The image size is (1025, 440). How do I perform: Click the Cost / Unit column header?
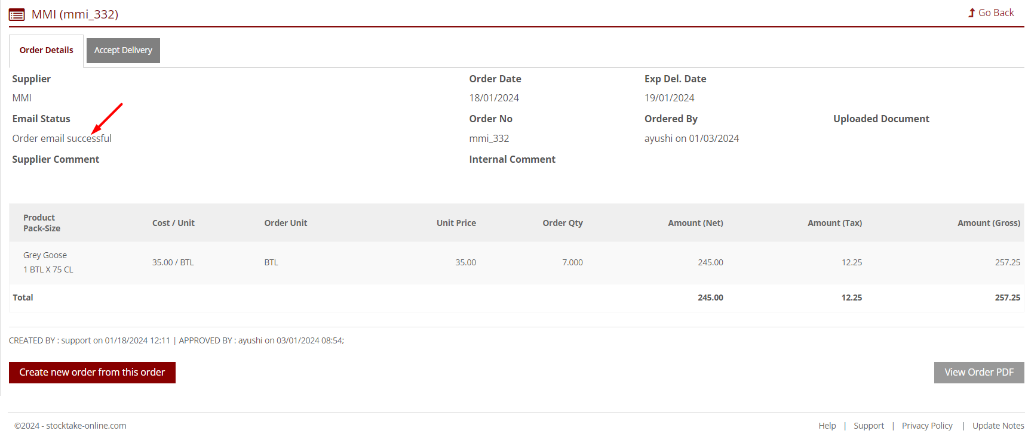[173, 223]
